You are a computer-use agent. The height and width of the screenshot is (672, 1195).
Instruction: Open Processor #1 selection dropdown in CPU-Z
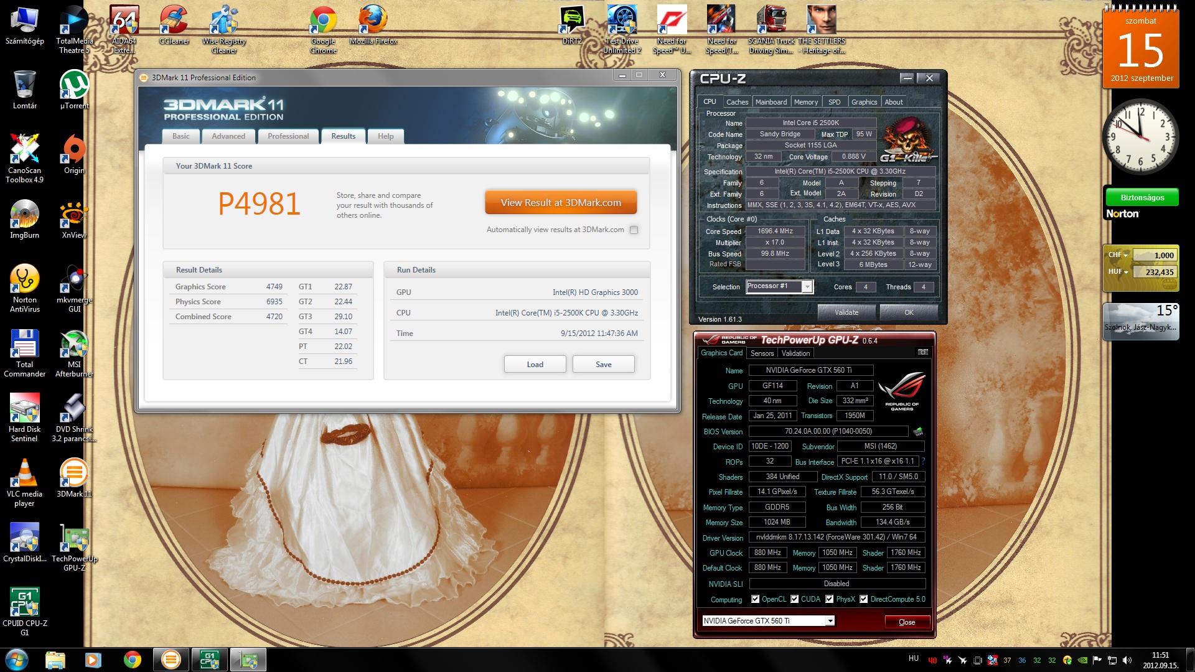(807, 287)
